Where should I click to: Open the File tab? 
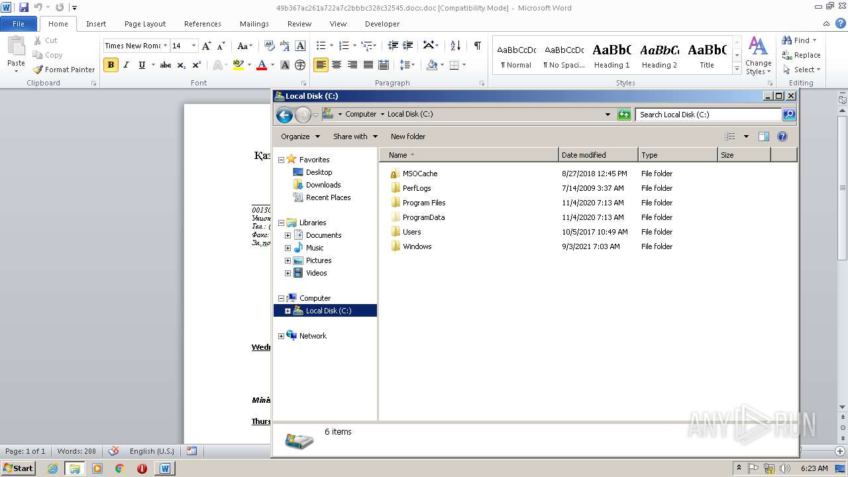19,24
